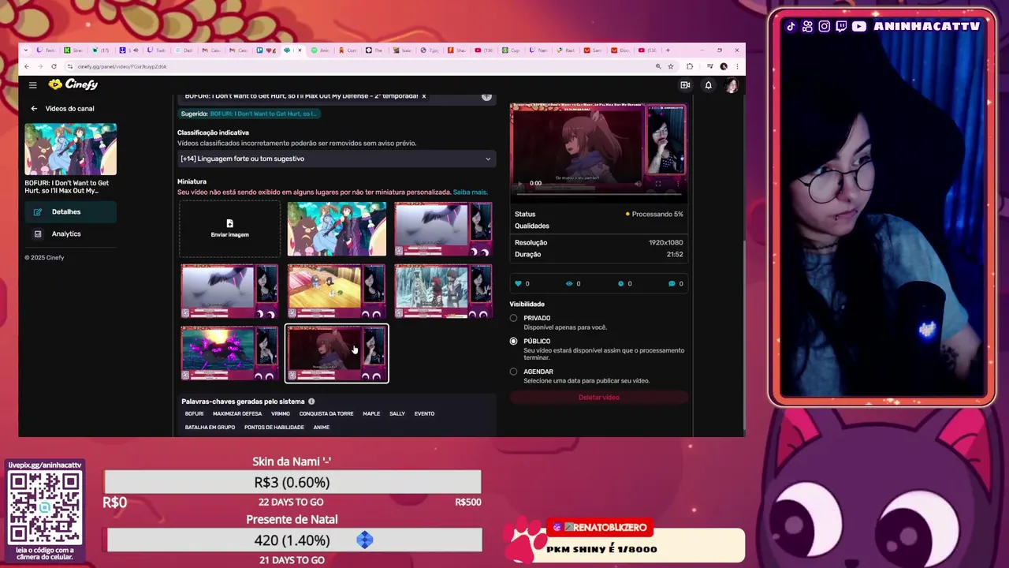Select the highlighted dark red-haired girl thumbnail
This screenshot has width=1009, height=568.
coord(337,353)
